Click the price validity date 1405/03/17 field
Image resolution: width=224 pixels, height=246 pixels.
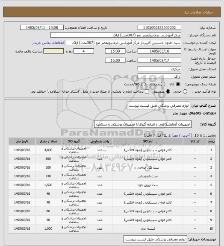tap(159, 60)
